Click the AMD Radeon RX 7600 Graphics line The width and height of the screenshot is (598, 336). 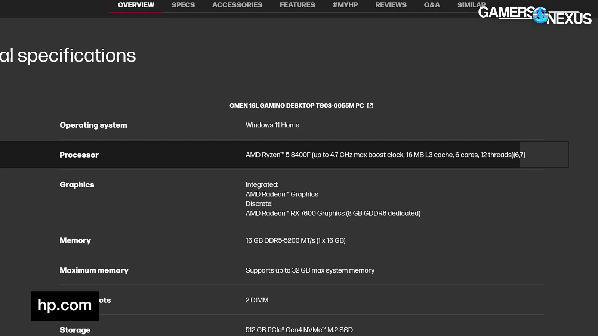pos(333,213)
